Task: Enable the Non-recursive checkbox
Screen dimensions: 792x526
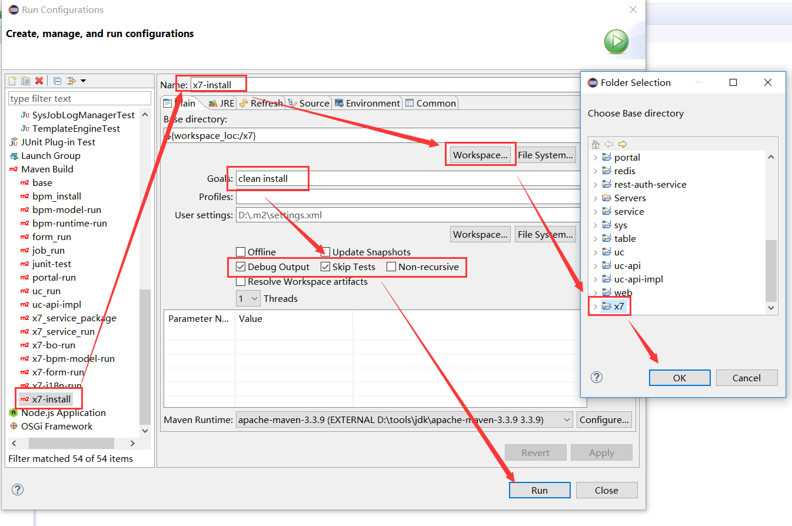Action: (x=391, y=267)
